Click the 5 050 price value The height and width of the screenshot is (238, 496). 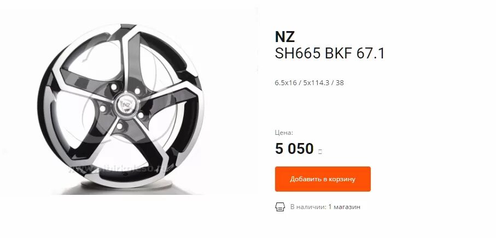(x=294, y=148)
